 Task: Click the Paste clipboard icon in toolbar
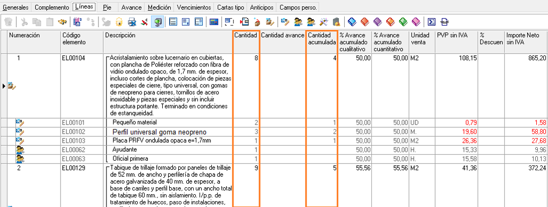[49, 22]
